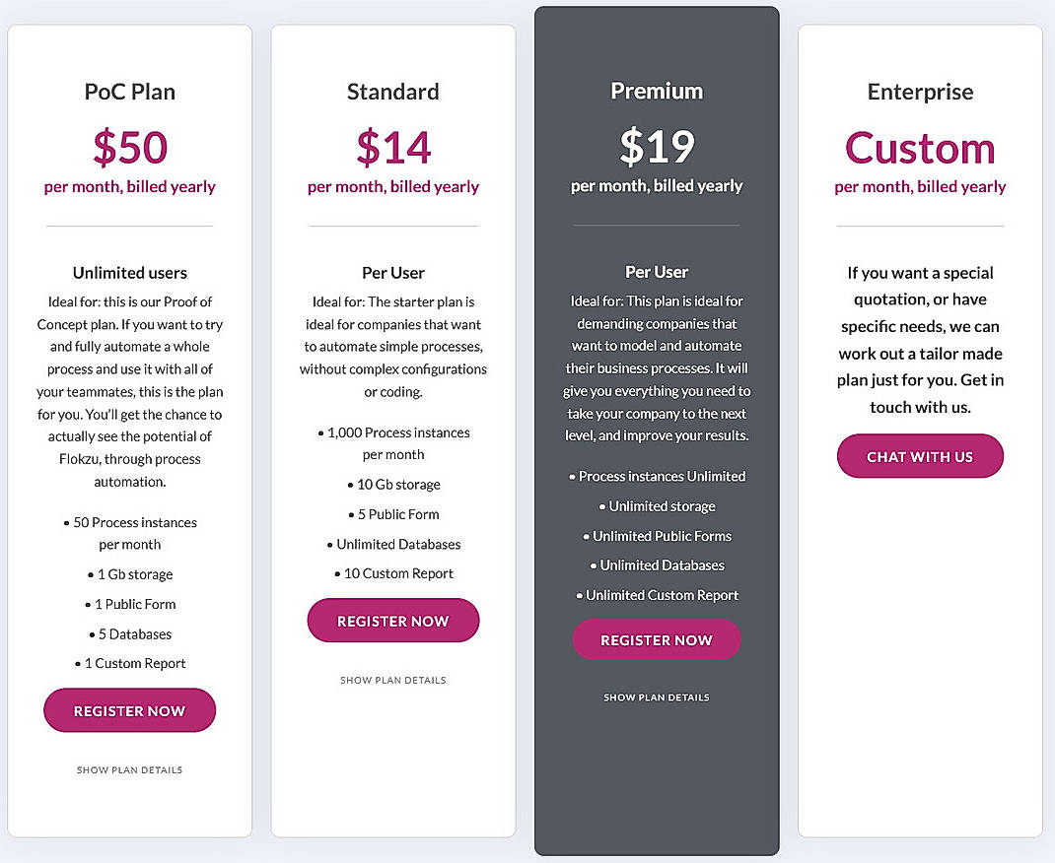Click REGISTER NOW for the Standard plan
This screenshot has height=863, width=1055.
click(x=392, y=620)
